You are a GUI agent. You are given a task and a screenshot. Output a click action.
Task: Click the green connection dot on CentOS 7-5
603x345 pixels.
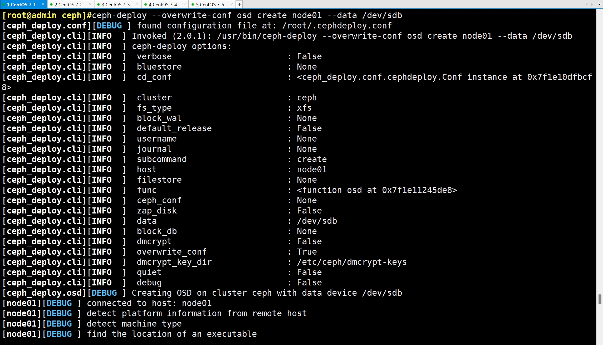click(x=193, y=4)
